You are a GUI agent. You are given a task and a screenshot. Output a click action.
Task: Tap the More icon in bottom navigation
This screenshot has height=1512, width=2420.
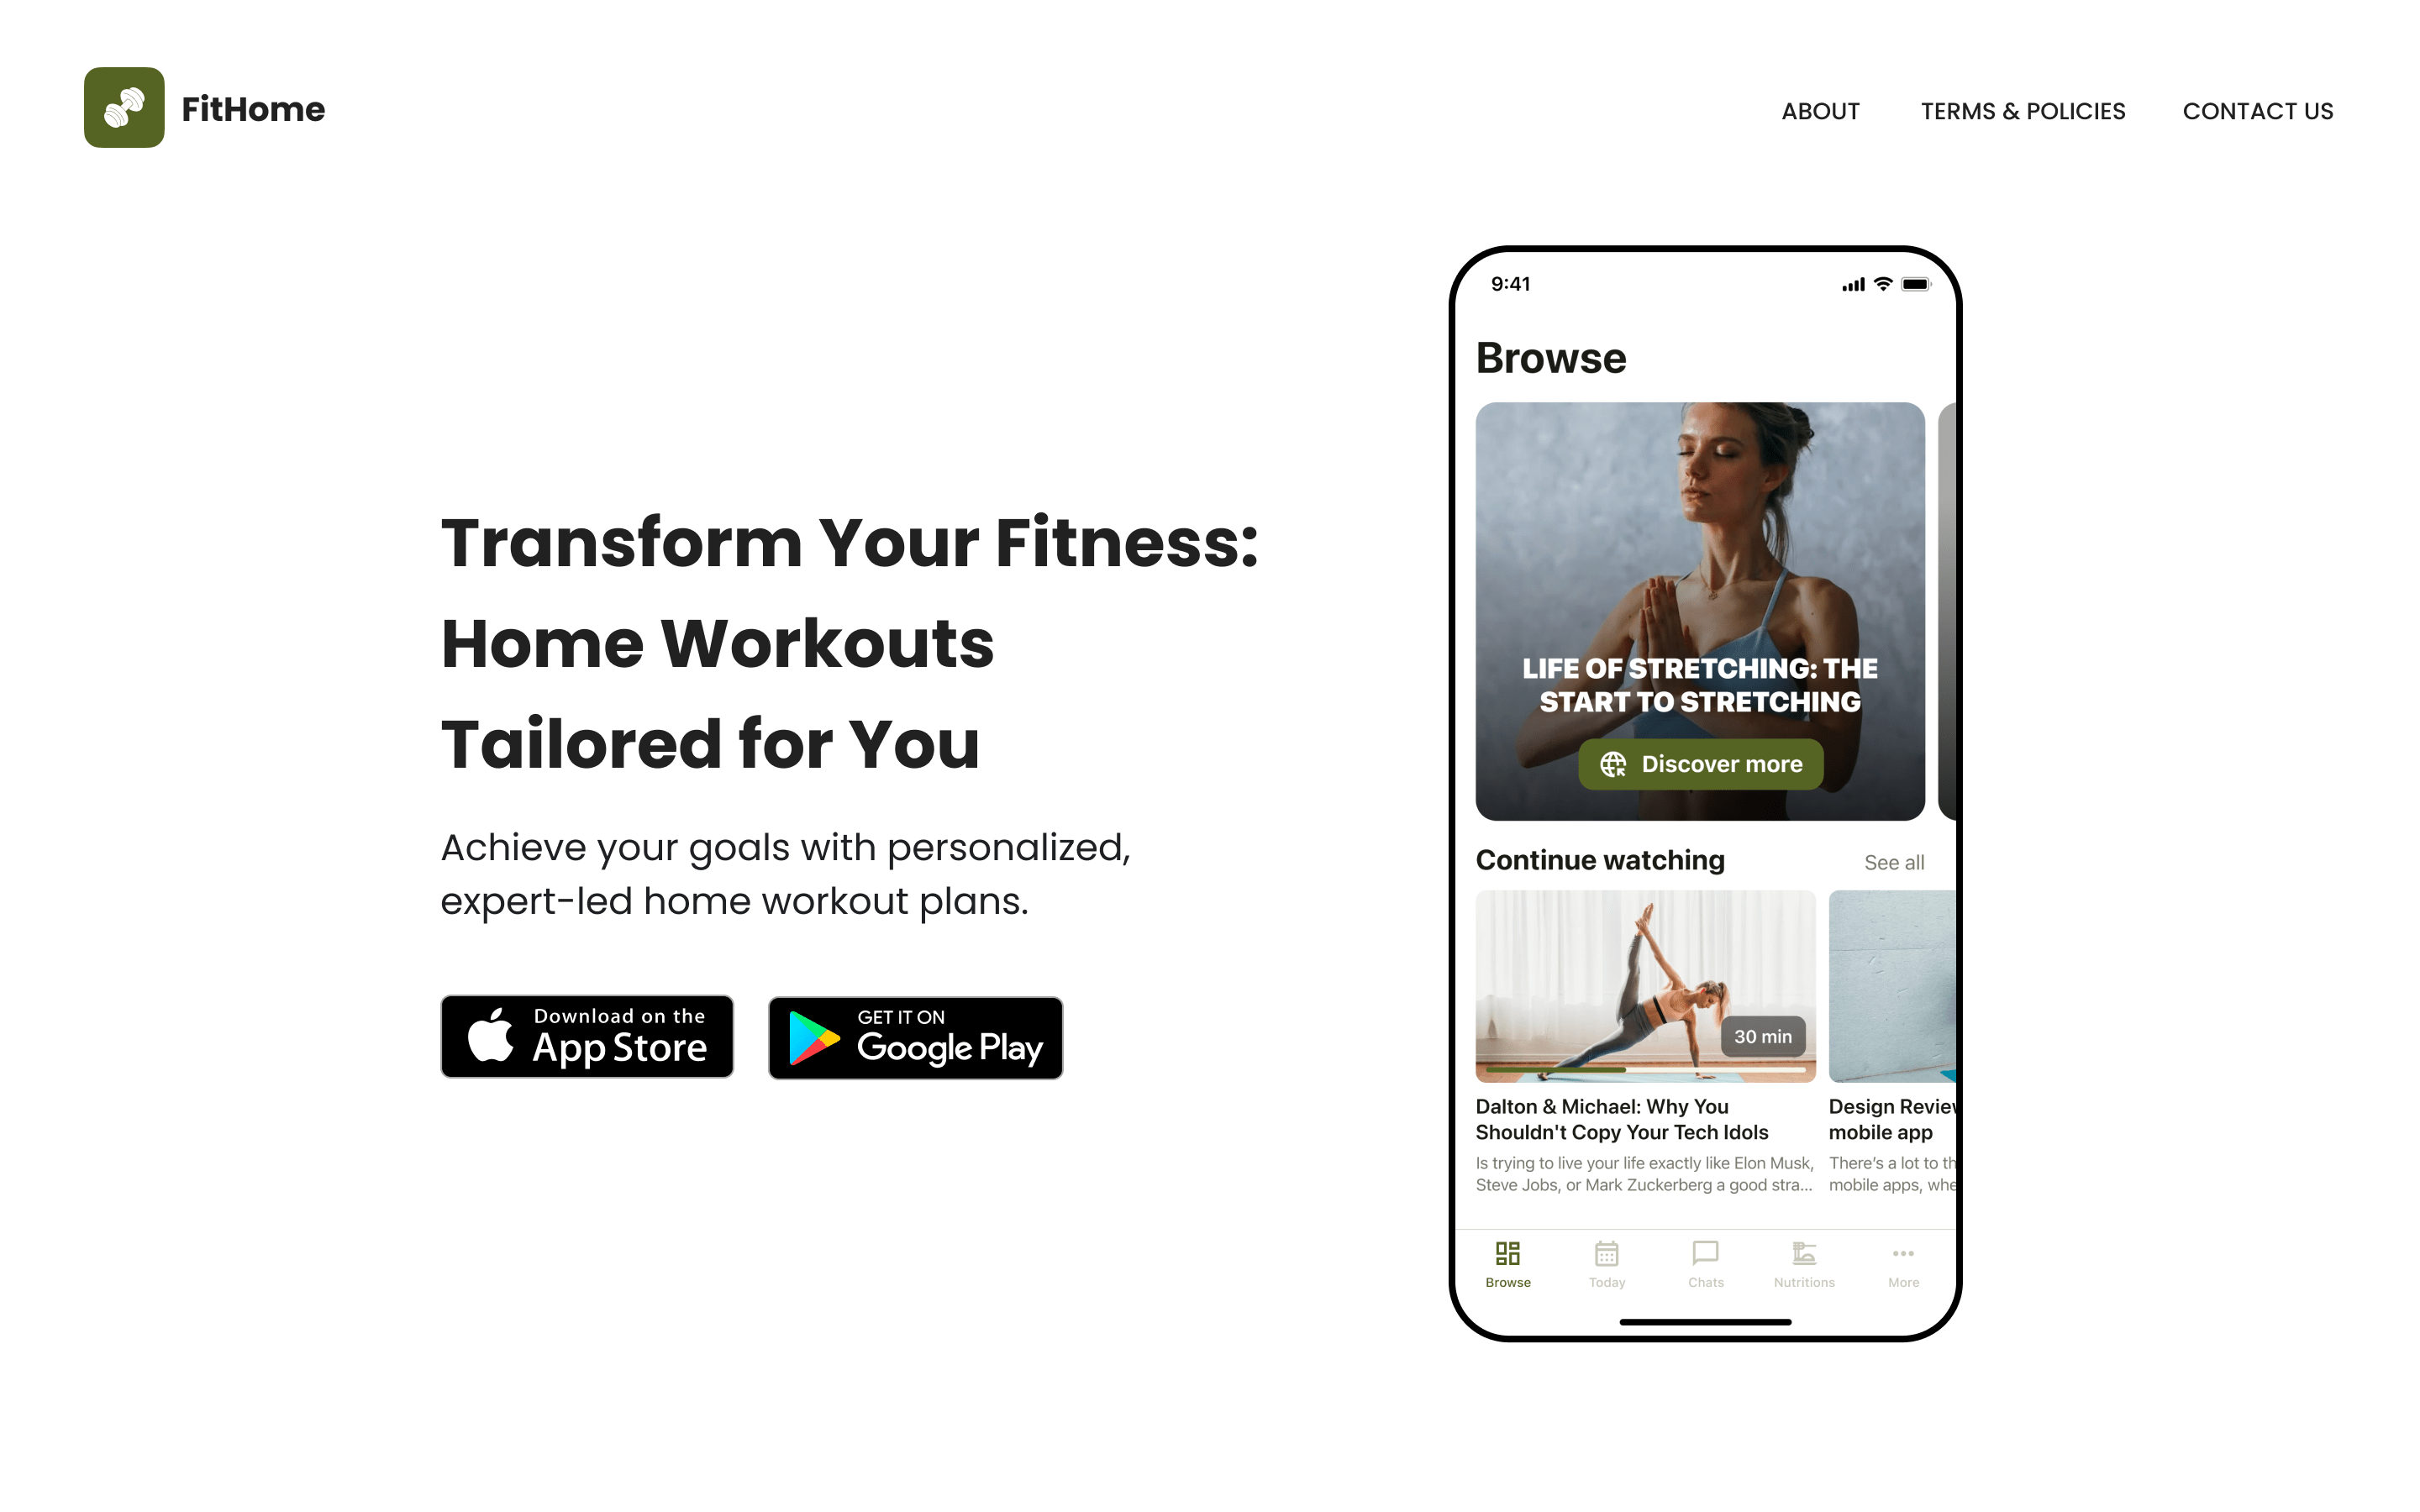pyautogui.click(x=1902, y=1254)
